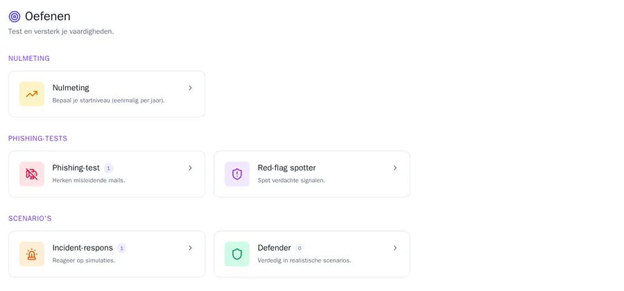Click the PHISHING-TESTS section heading
Screen dimensions: 624x291
[38, 139]
